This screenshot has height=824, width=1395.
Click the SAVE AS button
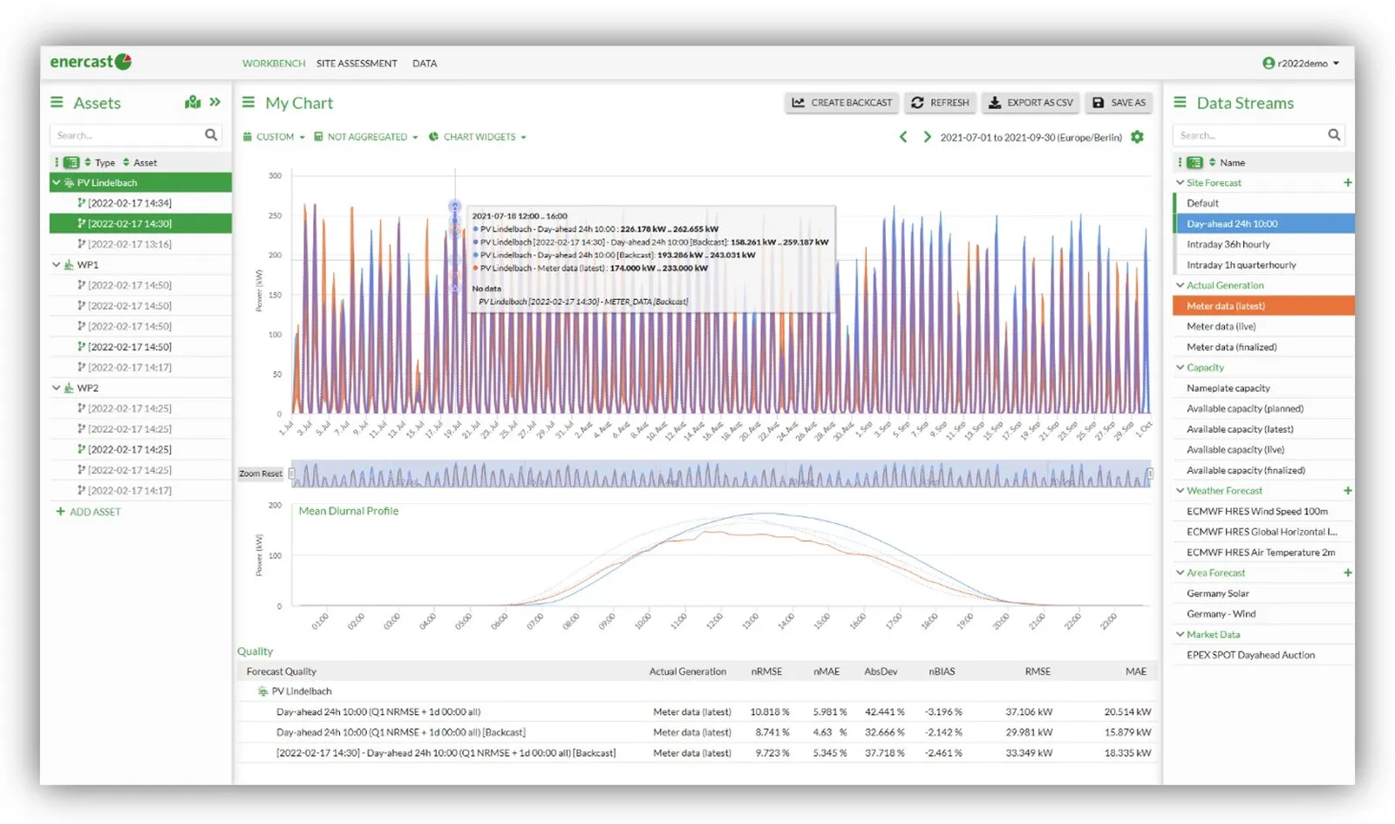(x=1119, y=103)
